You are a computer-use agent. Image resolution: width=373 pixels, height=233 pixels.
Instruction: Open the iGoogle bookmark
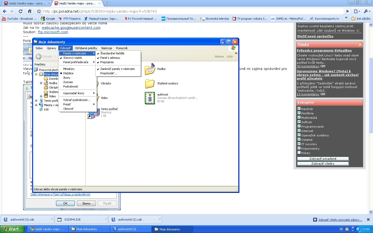click(48, 19)
